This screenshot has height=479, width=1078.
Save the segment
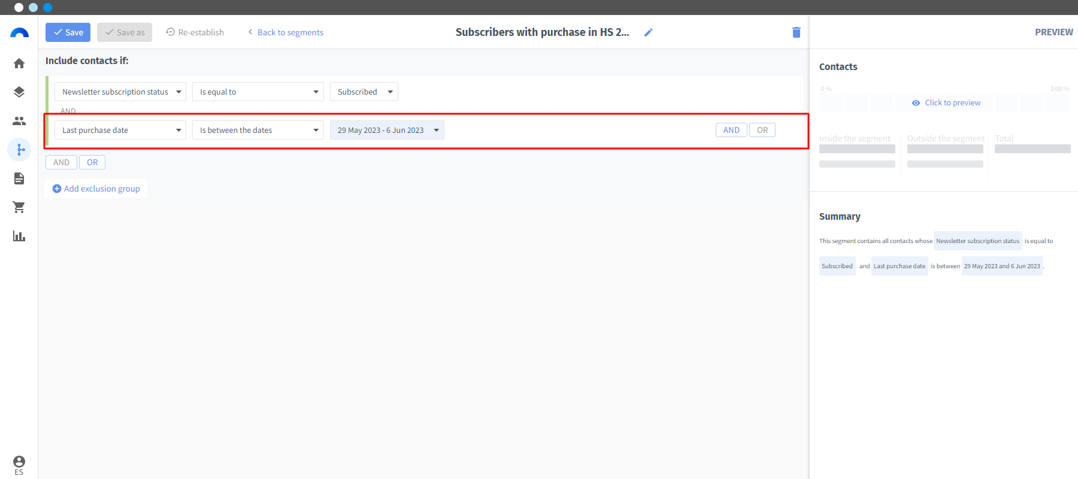tap(68, 32)
